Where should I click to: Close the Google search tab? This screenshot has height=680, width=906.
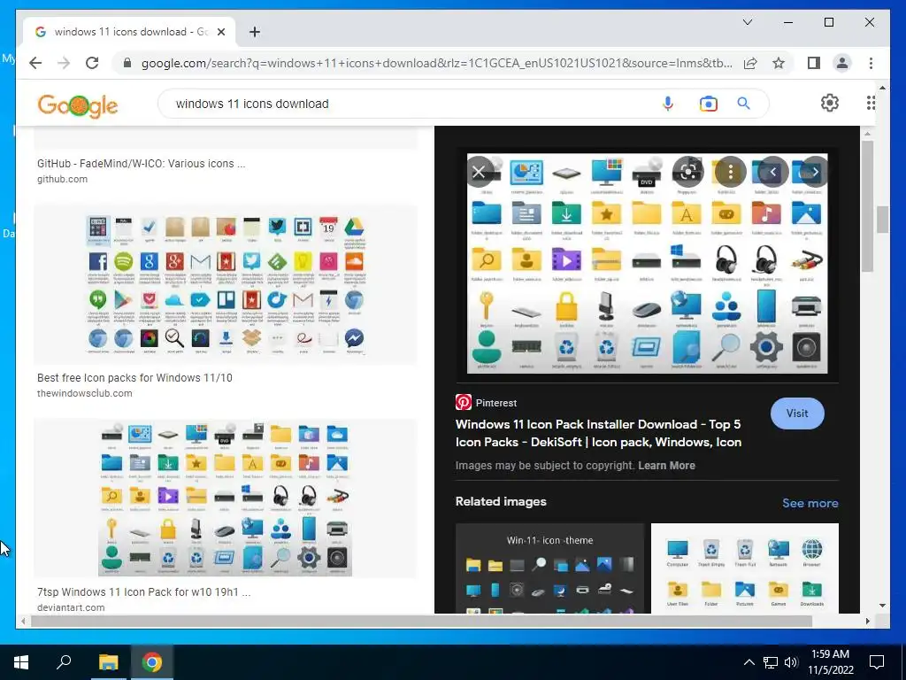(220, 32)
